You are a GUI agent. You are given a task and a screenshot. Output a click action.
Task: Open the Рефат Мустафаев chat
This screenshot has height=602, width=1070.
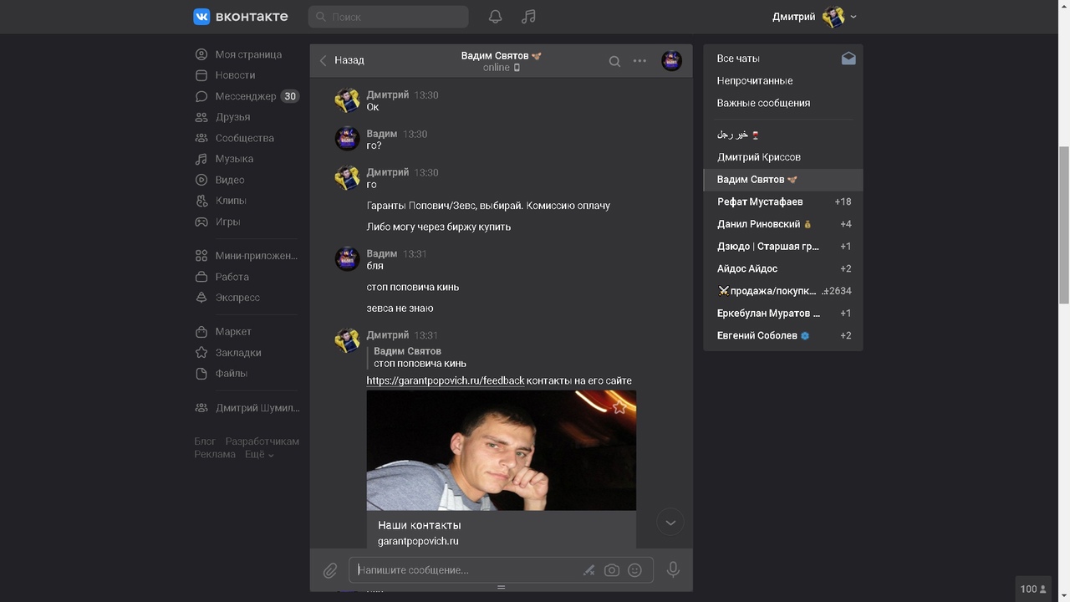click(760, 202)
